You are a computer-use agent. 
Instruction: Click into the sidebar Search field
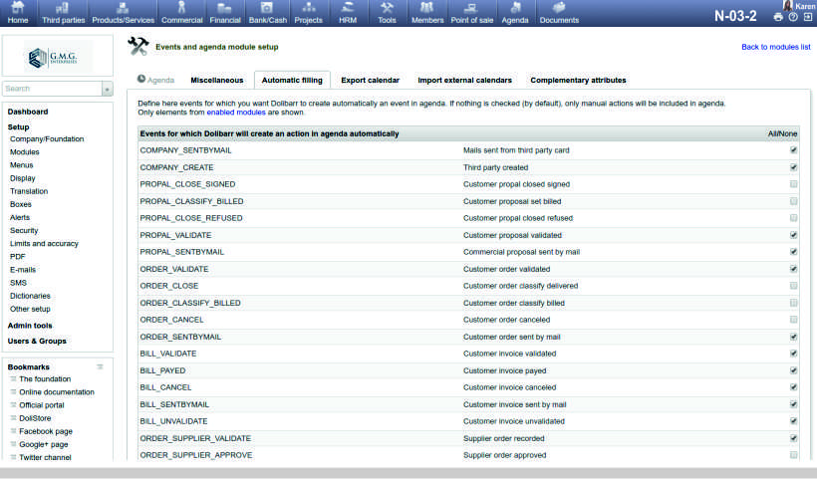click(52, 89)
